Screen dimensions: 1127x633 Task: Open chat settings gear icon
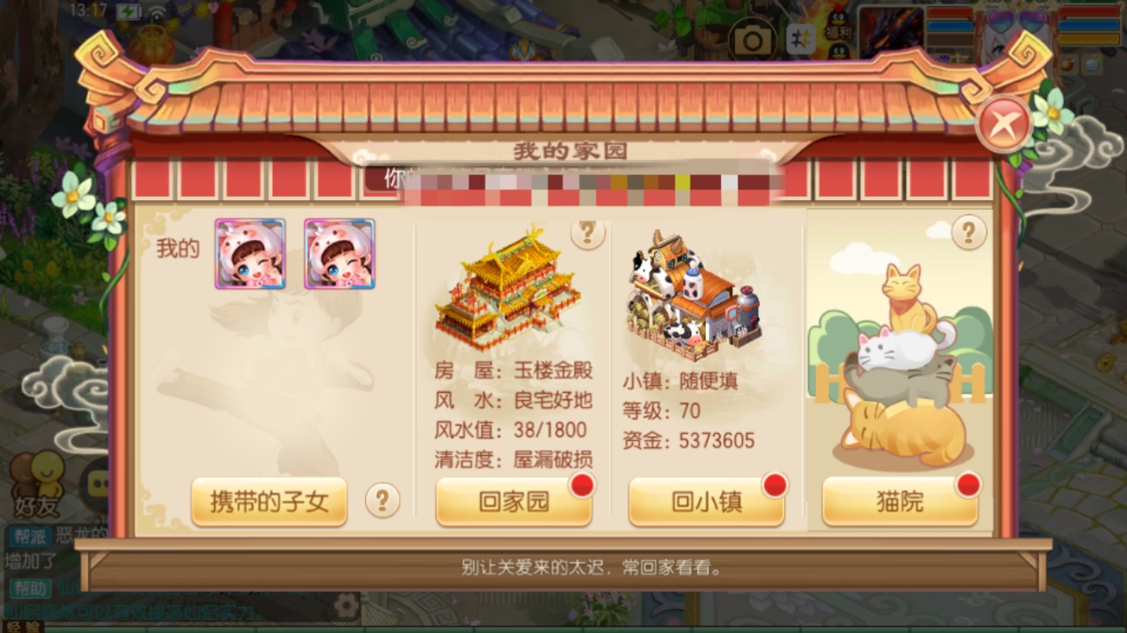pos(347,605)
